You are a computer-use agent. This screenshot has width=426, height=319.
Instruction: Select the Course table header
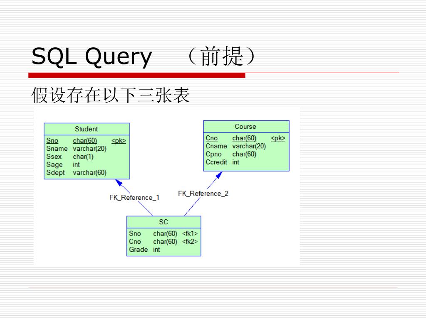click(x=246, y=127)
